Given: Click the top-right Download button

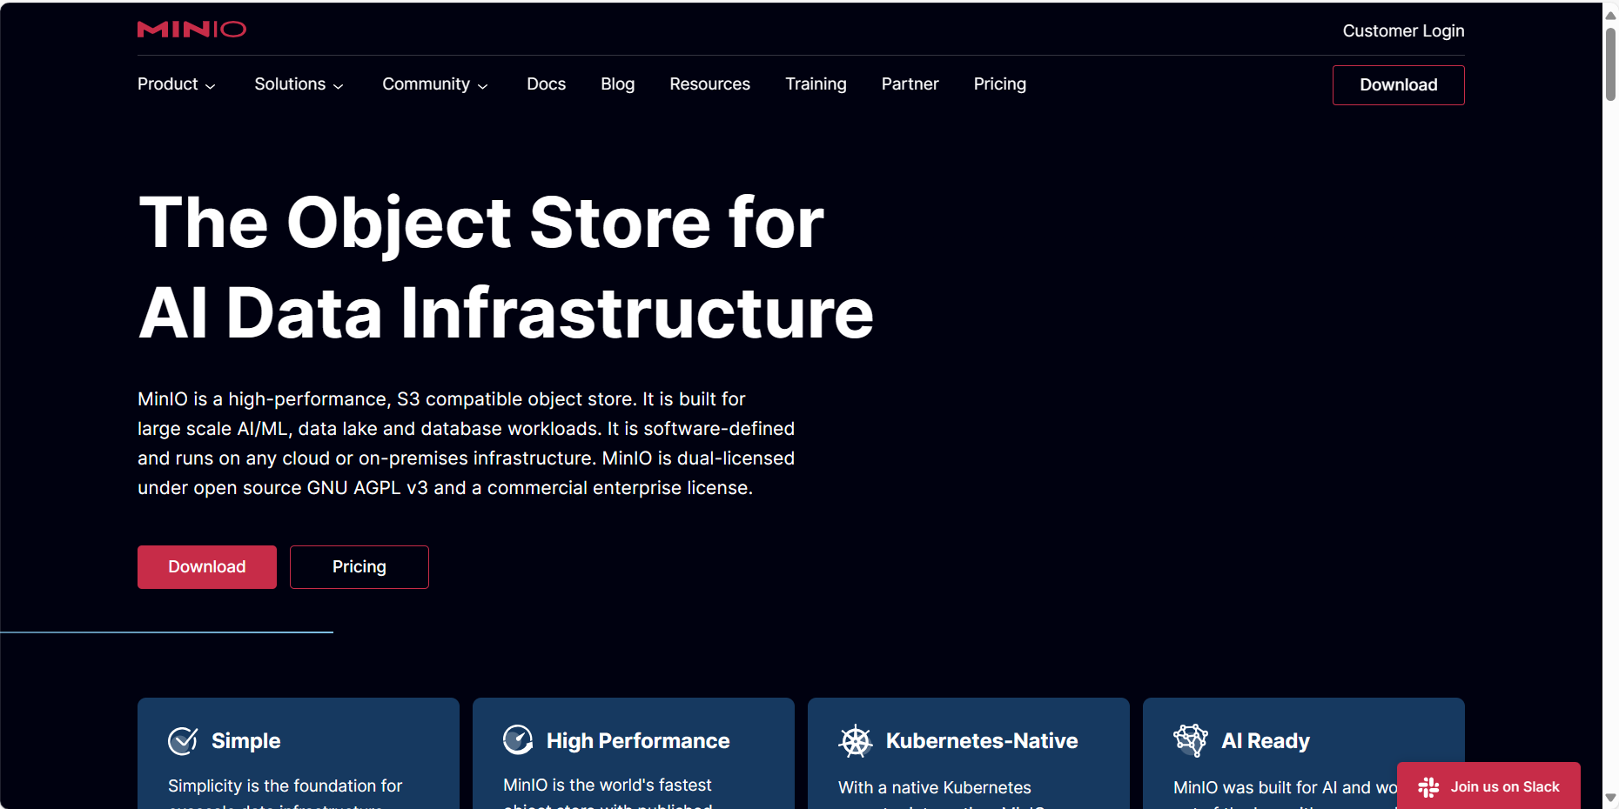Looking at the screenshot, I should (x=1398, y=84).
